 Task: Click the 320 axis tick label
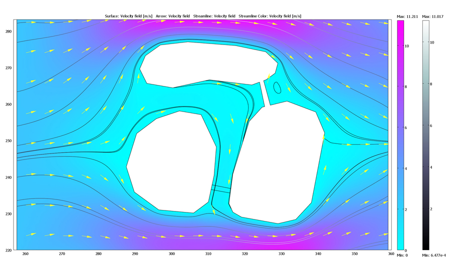point(245,253)
